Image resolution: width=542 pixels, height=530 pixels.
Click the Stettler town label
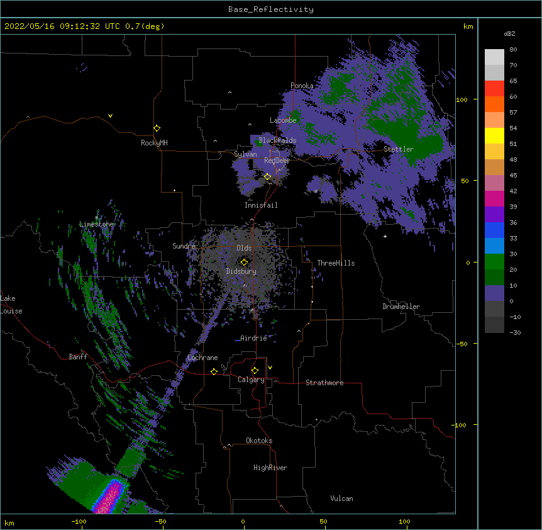(399, 149)
